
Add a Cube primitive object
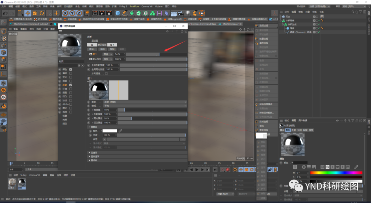(117, 13)
